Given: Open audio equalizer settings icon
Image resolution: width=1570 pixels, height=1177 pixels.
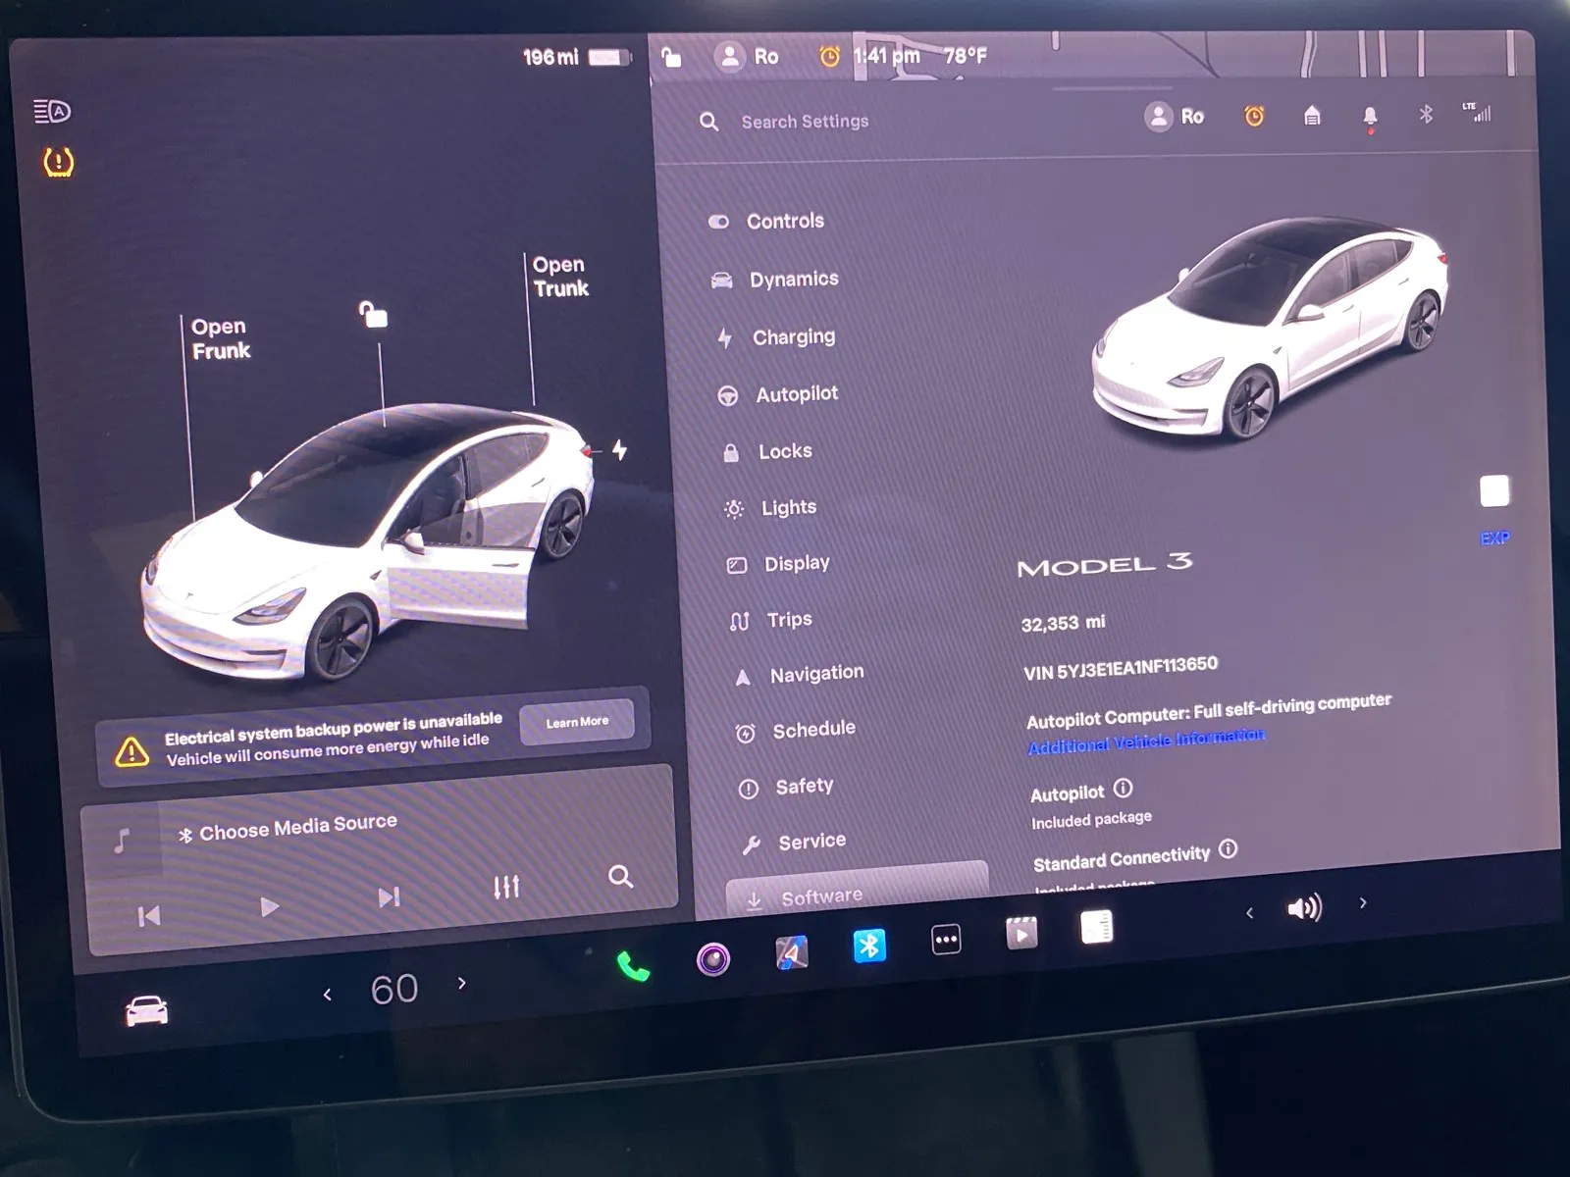Looking at the screenshot, I should tap(506, 887).
